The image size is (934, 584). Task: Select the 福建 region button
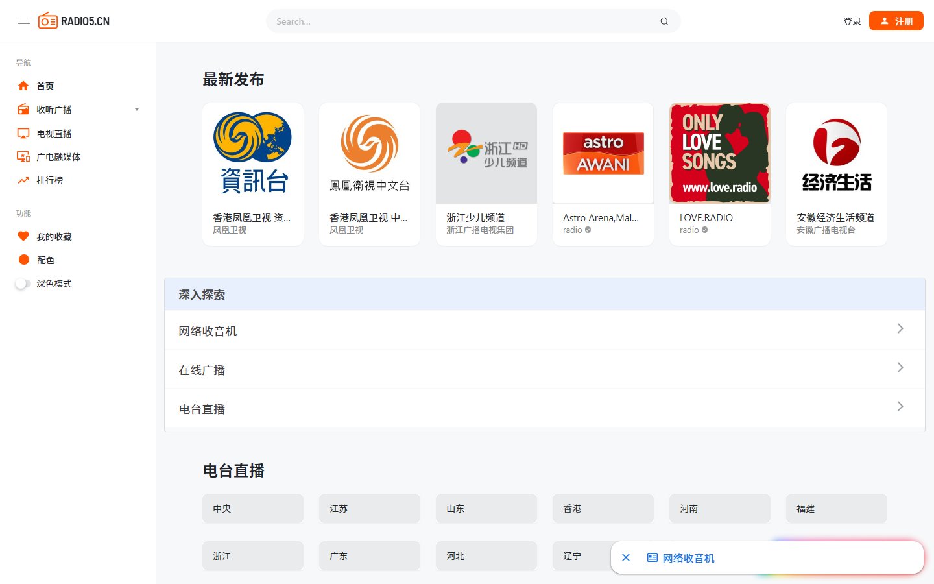pos(837,509)
